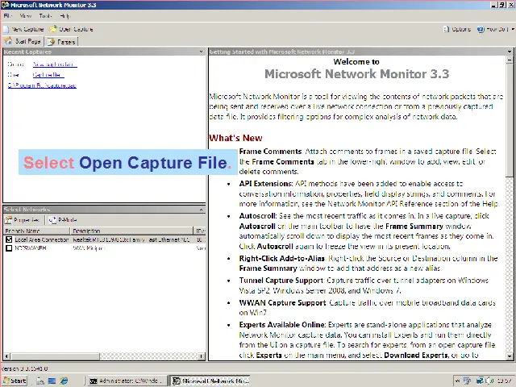Click the network list right scroll arrow
The image size is (516, 387).
(202, 356)
